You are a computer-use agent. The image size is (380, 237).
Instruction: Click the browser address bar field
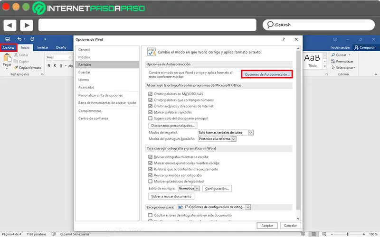pyautogui.click(x=147, y=25)
